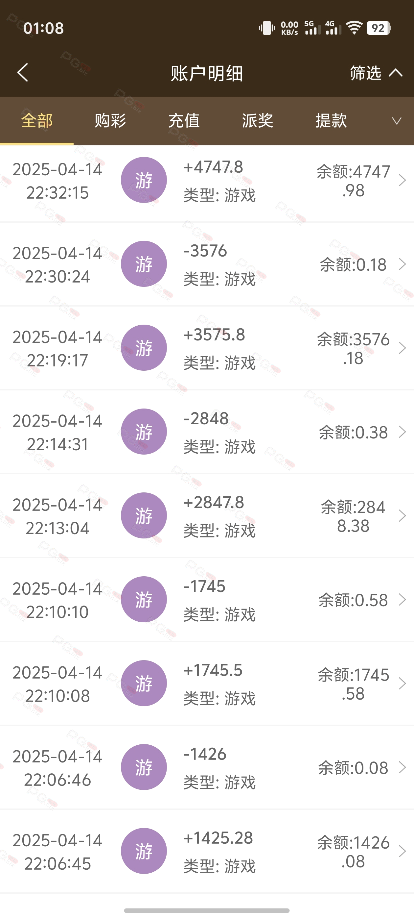
Task: Expand more categories with down chevron
Action: 397,121
